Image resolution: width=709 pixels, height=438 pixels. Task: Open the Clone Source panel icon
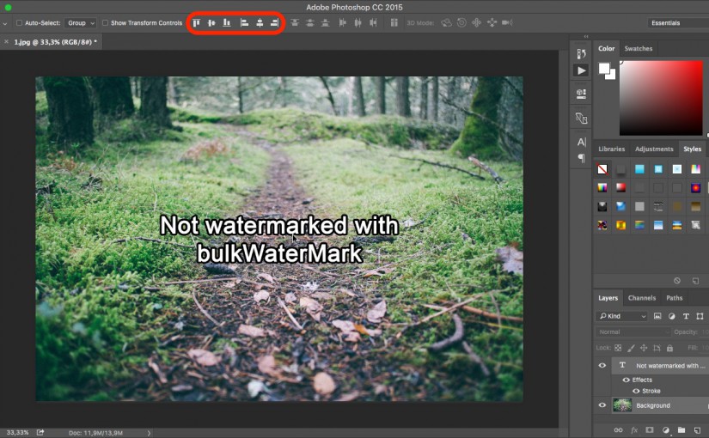tap(582, 118)
